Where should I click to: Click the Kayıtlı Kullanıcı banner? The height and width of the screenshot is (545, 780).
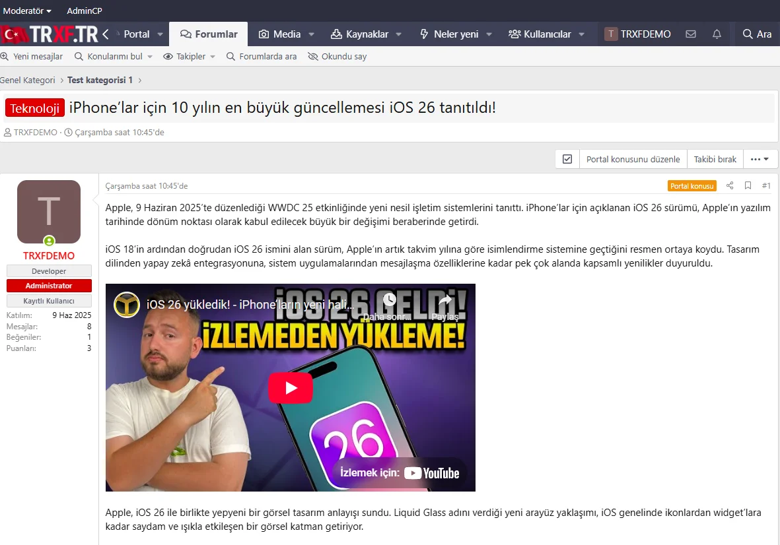49,301
